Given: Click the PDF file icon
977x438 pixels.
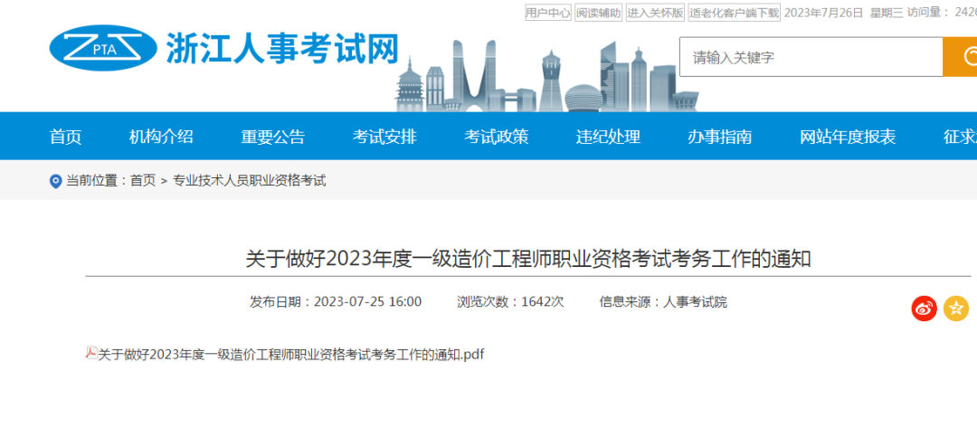Looking at the screenshot, I should coord(91,353).
